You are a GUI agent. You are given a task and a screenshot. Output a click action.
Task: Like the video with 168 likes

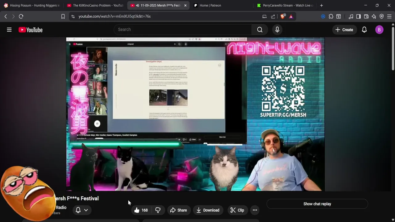point(141,210)
